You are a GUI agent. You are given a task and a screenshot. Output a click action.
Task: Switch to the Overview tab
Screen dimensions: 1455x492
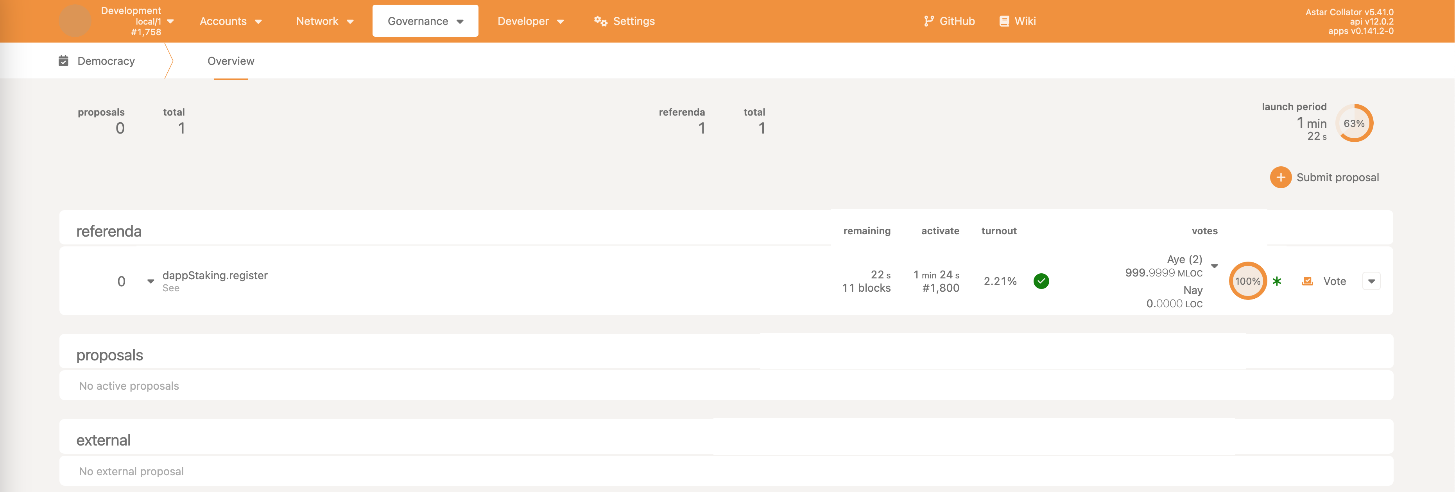click(231, 61)
